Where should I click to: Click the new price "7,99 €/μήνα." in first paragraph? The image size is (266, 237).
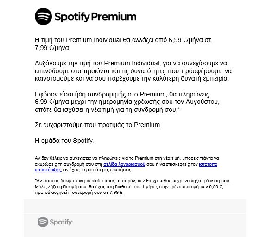[x=52, y=48]
